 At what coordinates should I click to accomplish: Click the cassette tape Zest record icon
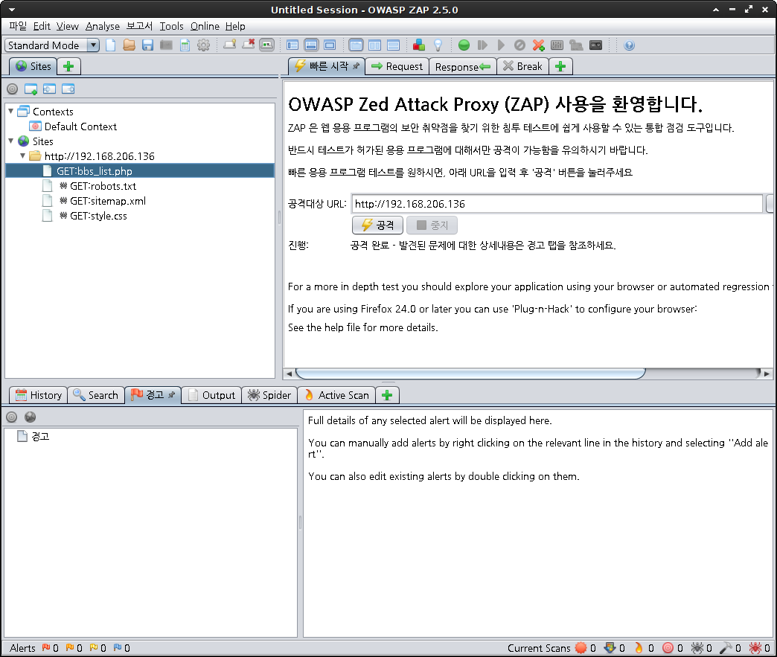(595, 45)
